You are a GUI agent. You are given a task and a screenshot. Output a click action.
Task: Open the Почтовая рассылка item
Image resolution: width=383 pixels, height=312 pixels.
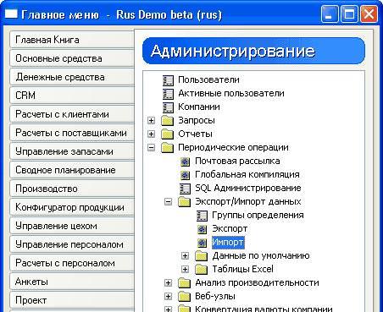click(237, 161)
